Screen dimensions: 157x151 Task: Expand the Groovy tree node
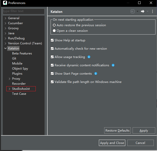click(5, 28)
